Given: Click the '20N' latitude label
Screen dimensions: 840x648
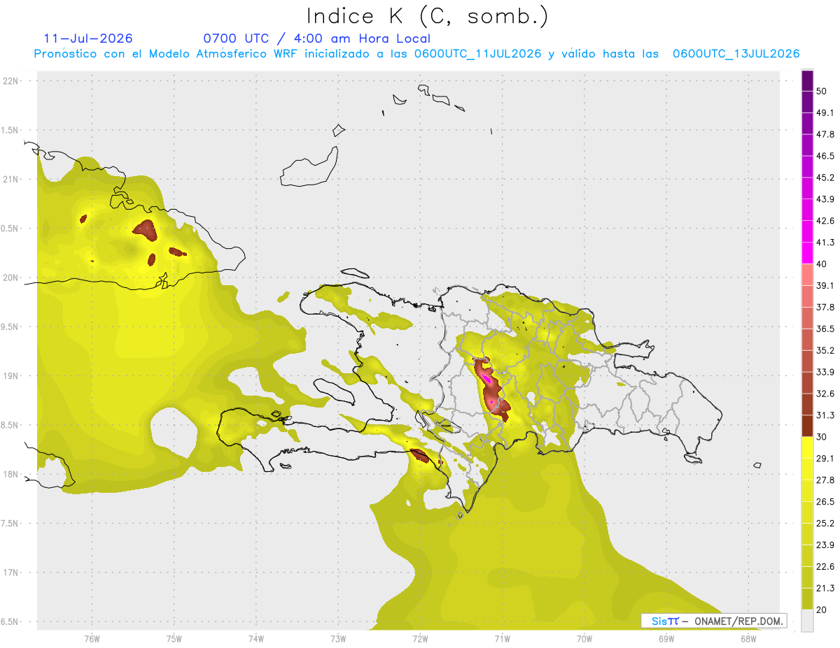Looking at the screenshot, I should pos(12,278).
